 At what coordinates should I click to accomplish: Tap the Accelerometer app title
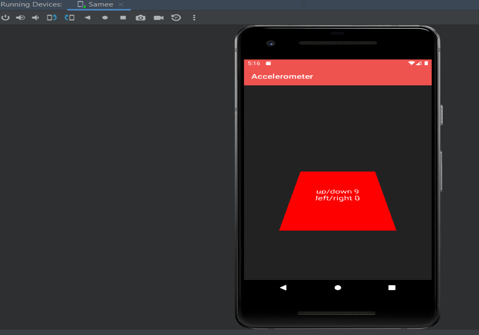point(282,76)
